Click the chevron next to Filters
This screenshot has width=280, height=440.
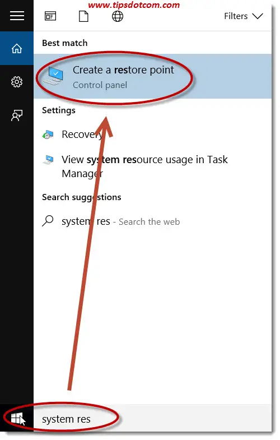click(257, 16)
